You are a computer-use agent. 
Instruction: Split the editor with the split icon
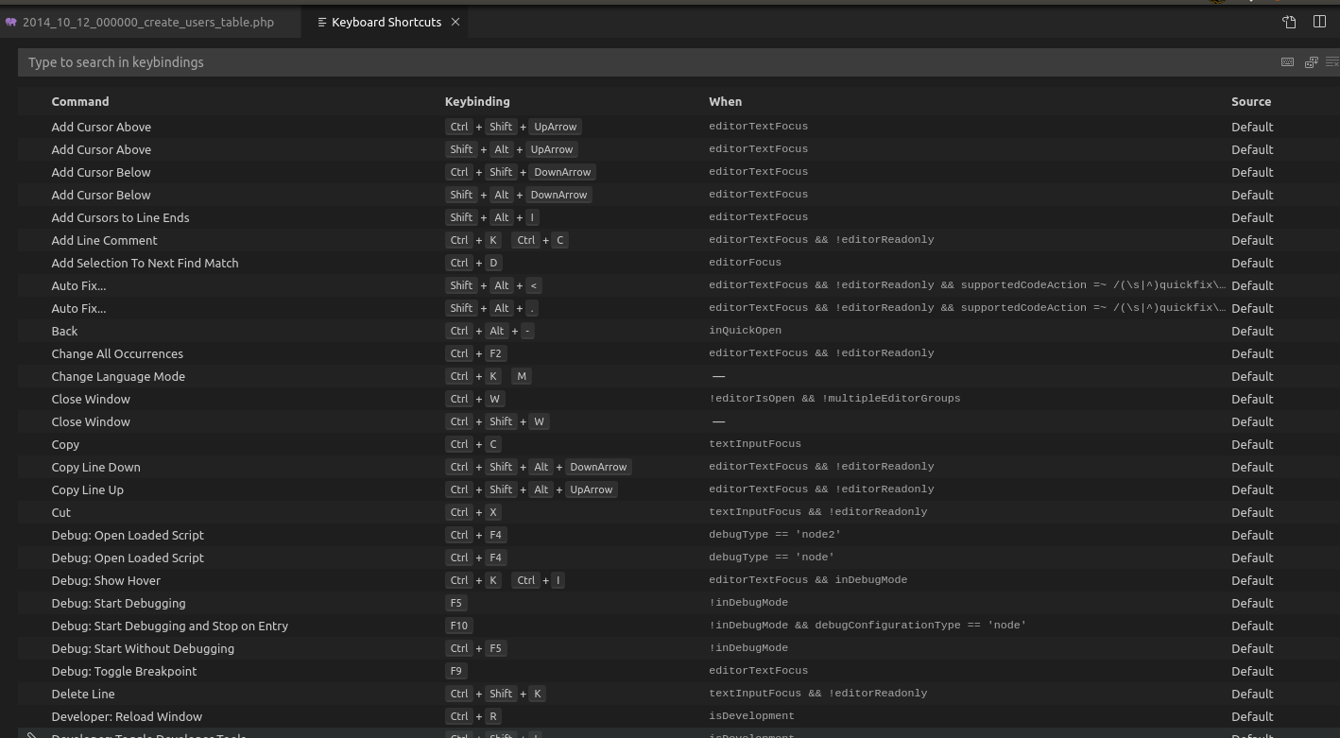click(1319, 22)
